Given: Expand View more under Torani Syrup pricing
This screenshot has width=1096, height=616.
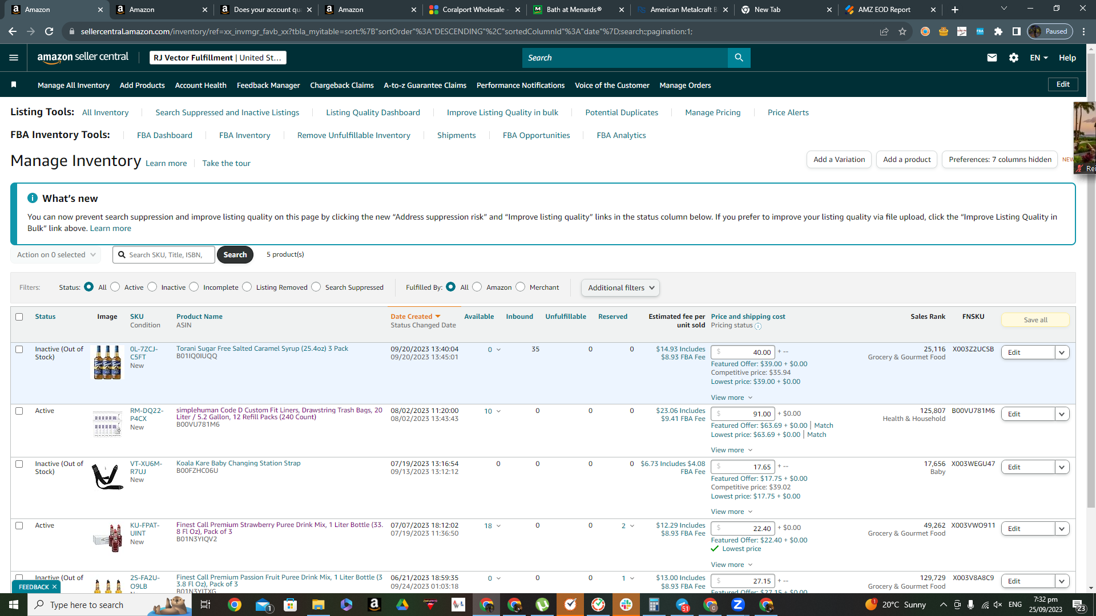Looking at the screenshot, I should [732, 398].
